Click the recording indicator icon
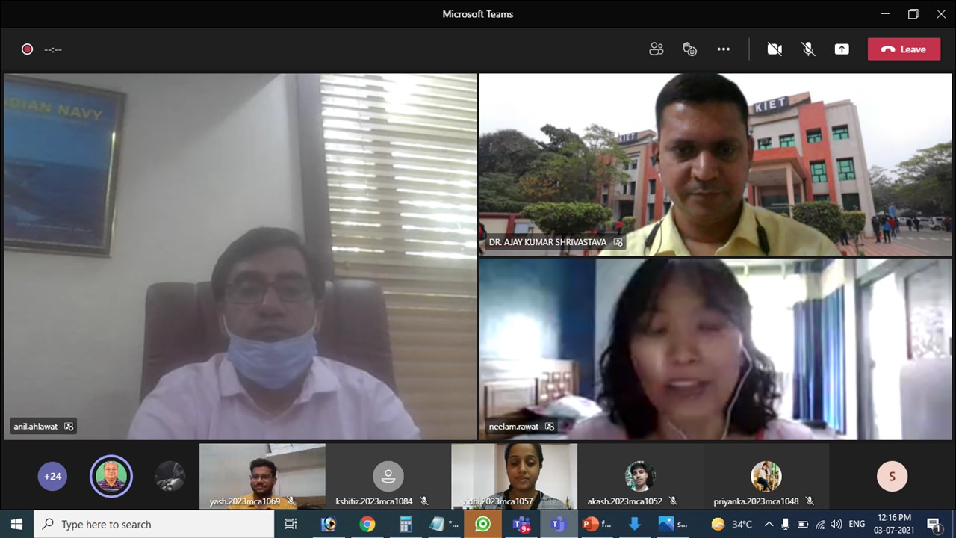 (x=28, y=49)
